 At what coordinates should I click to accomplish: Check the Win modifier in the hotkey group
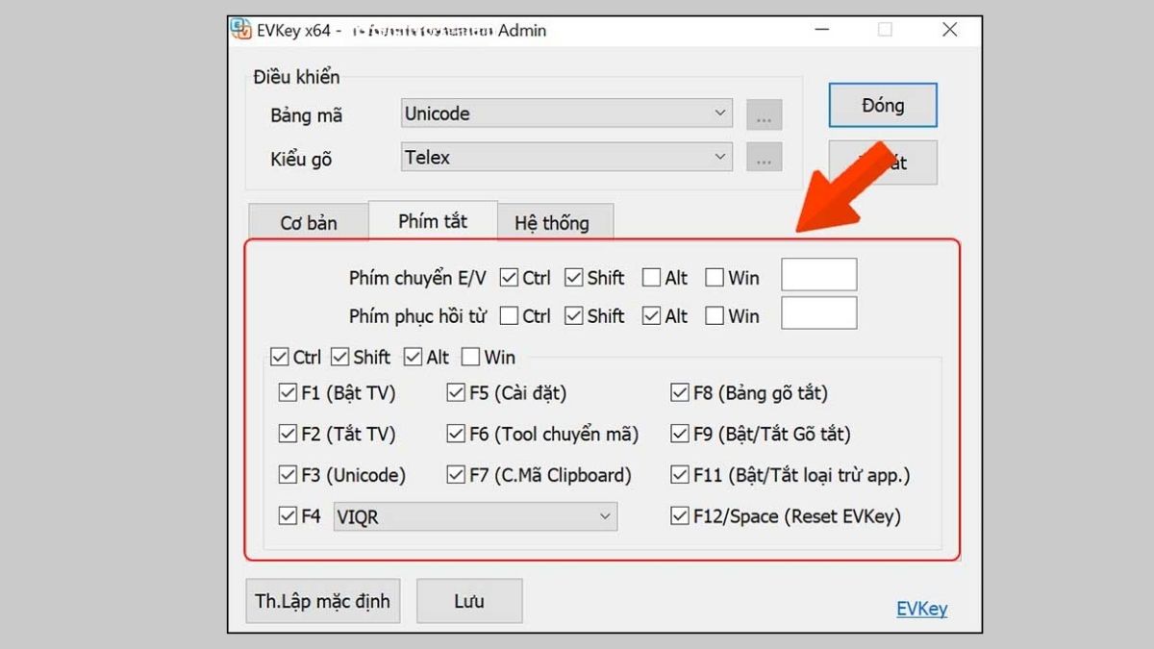coord(469,357)
